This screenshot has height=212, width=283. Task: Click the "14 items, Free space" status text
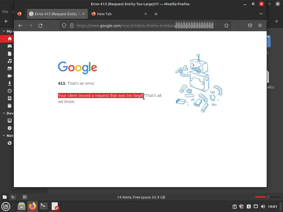tap(141, 197)
